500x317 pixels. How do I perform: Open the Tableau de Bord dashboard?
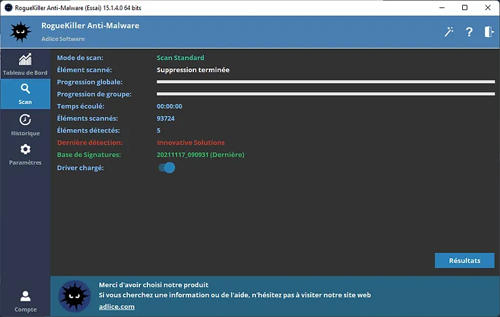[x=25, y=64]
